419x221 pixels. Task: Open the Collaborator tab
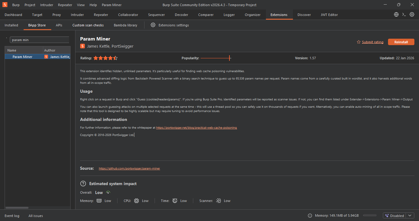click(128, 15)
